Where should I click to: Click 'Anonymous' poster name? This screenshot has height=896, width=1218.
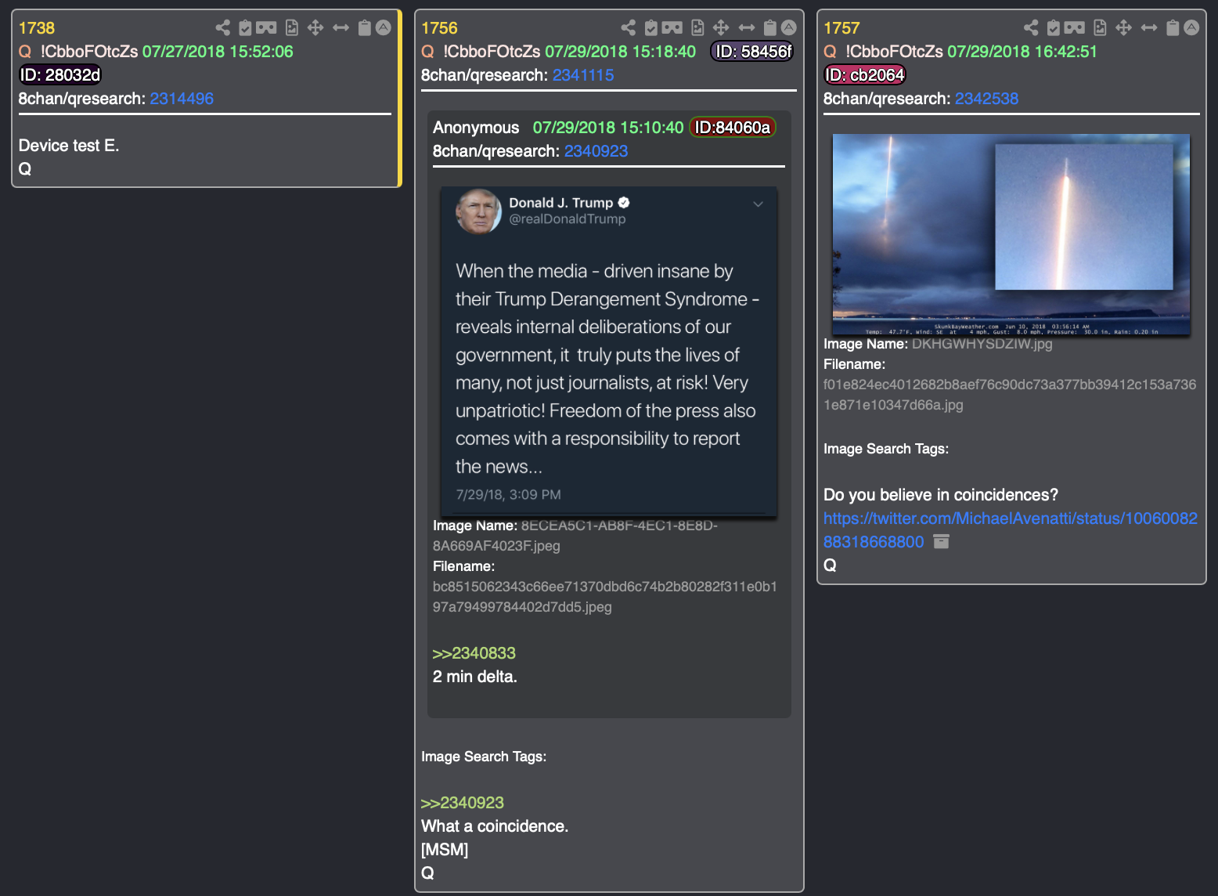476,128
